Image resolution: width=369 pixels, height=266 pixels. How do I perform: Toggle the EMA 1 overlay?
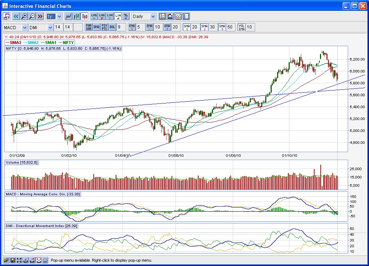132,27
